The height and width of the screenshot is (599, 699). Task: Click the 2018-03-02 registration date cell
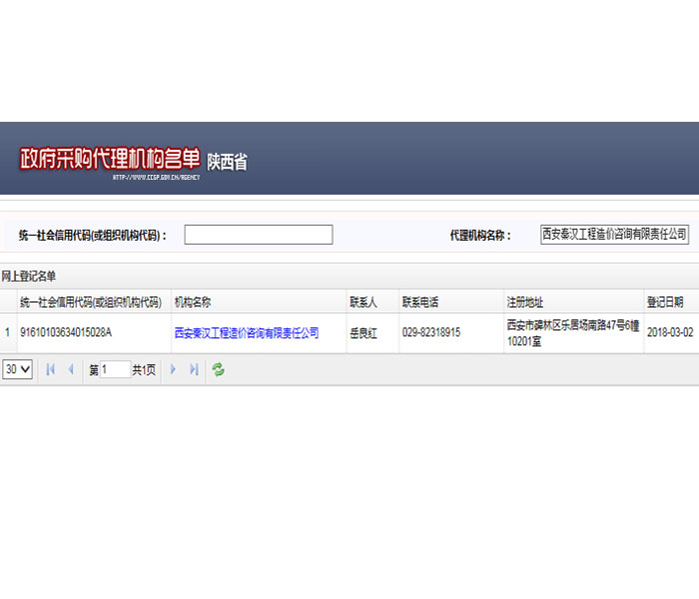[x=669, y=333]
